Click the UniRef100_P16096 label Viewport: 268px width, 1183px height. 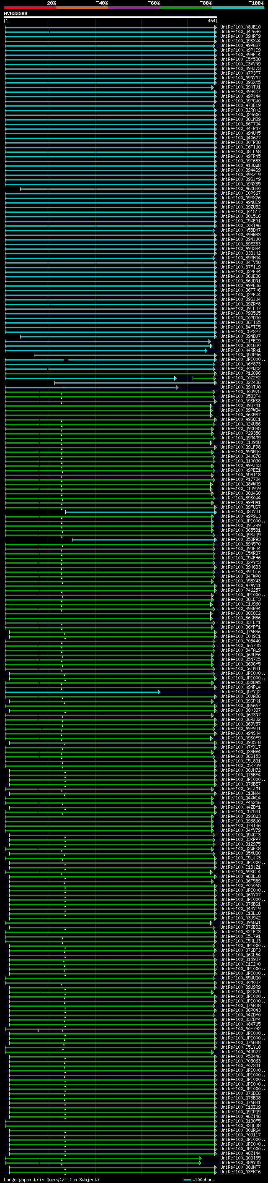coord(240,373)
